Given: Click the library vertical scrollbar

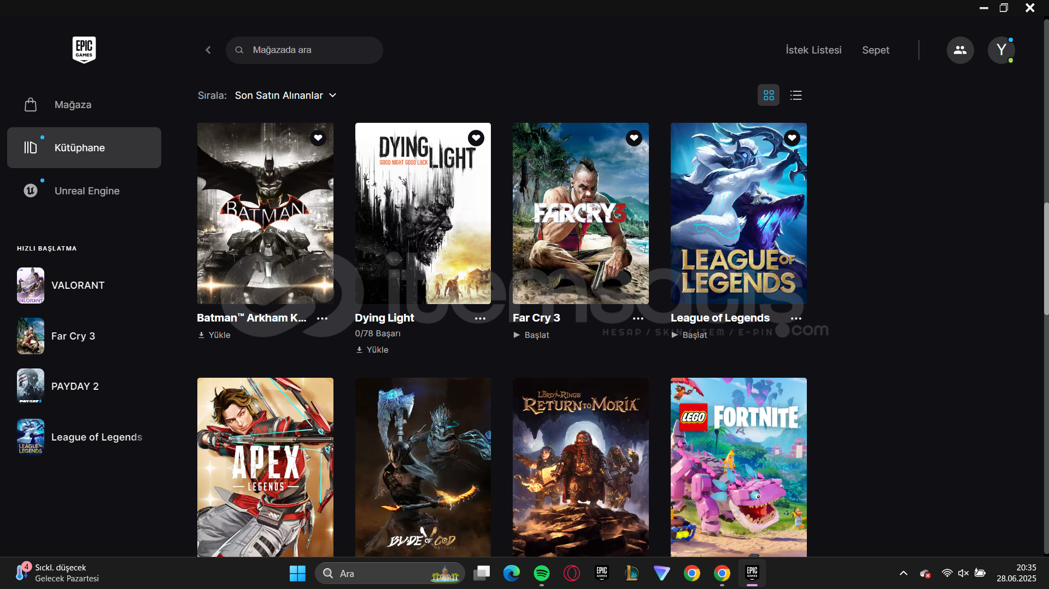Looking at the screenshot, I should coord(1046,259).
